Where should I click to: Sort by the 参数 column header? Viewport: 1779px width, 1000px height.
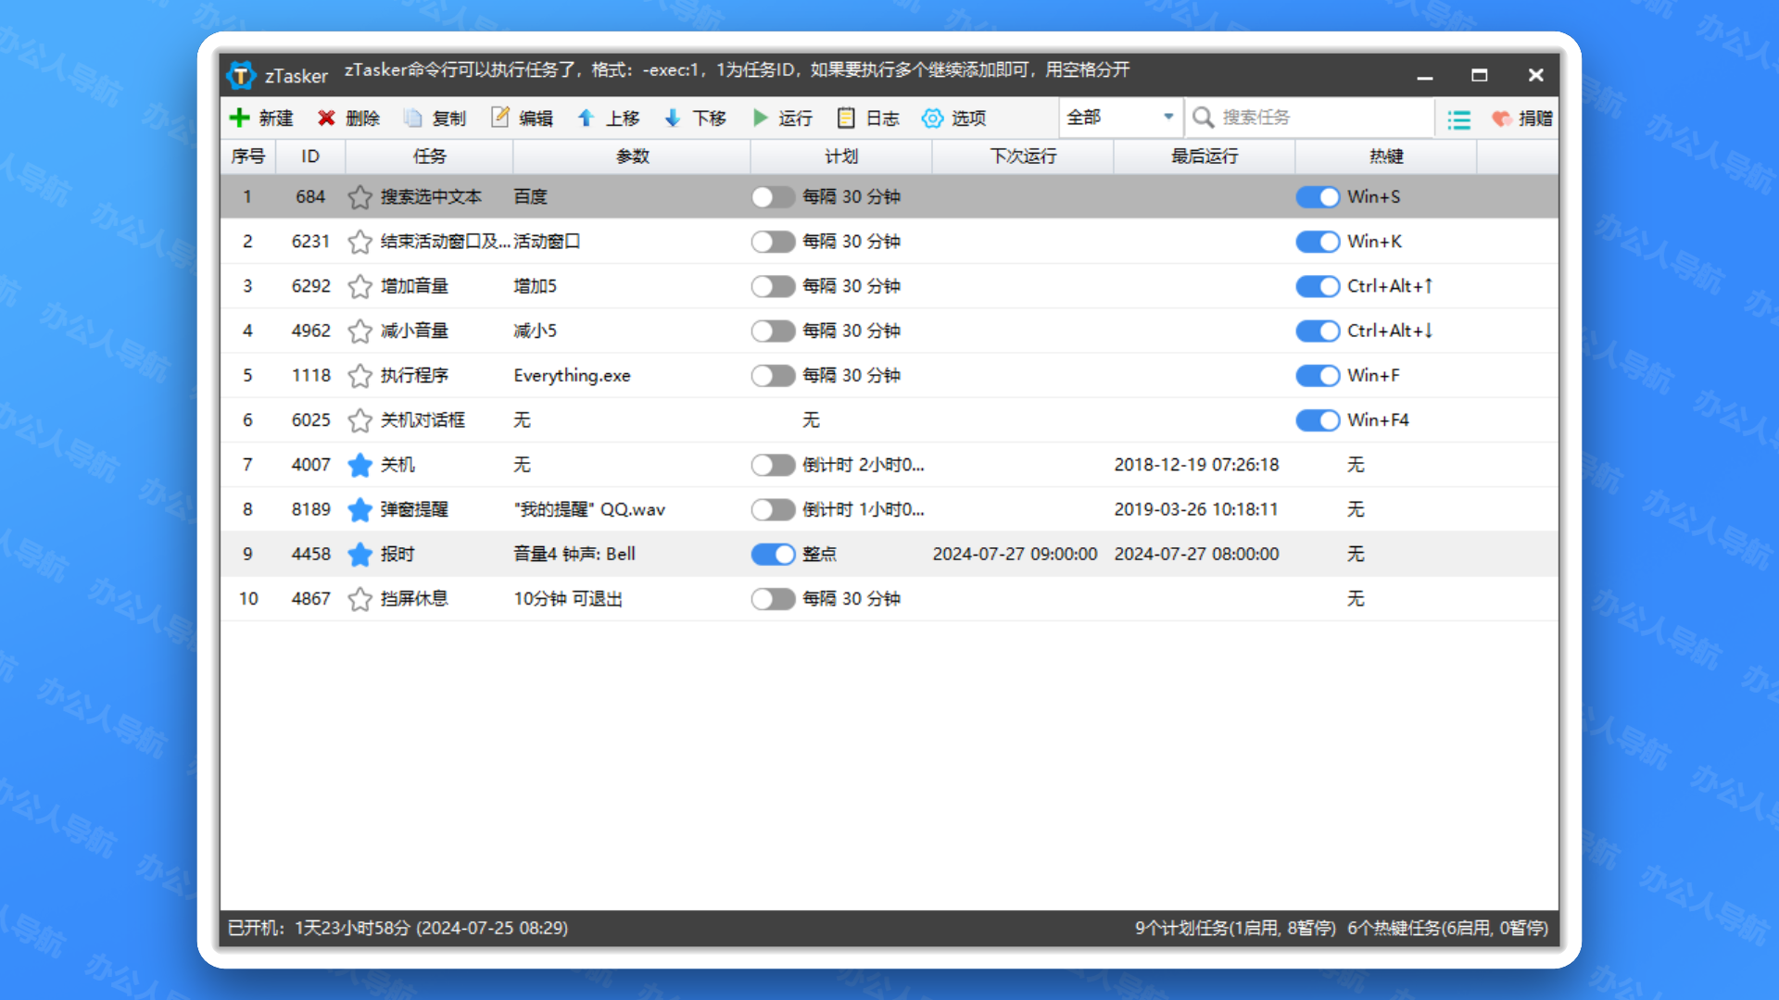tap(632, 156)
